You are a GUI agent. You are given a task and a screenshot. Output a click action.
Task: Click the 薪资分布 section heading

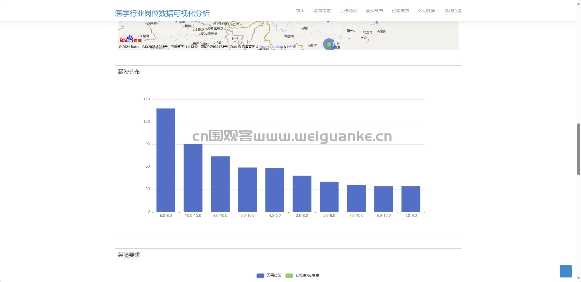[129, 72]
